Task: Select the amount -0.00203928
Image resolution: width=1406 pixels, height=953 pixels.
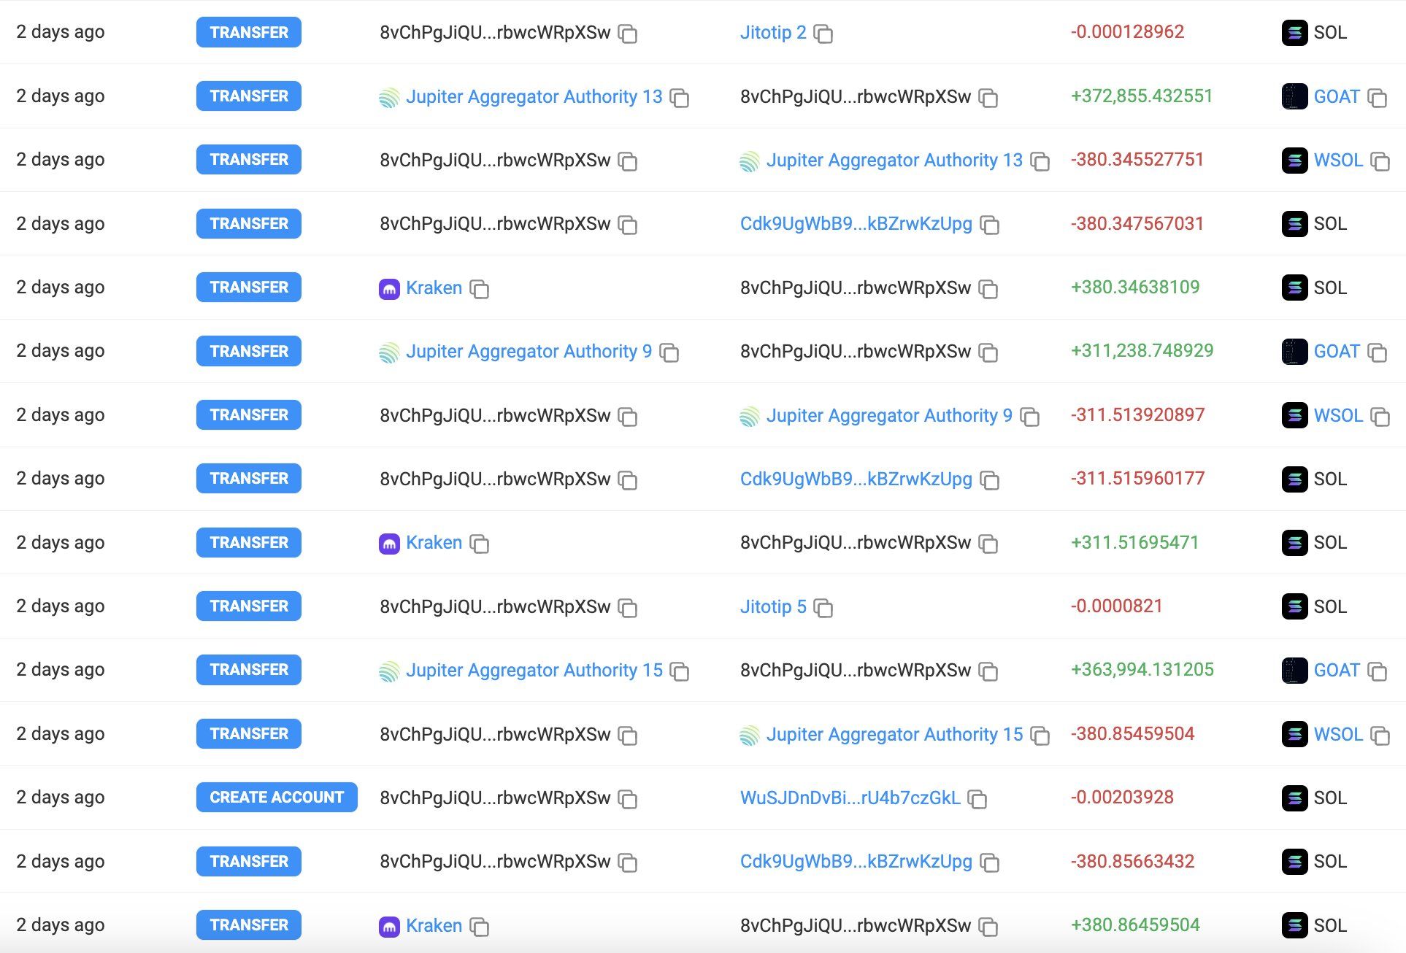Action: click(1122, 797)
